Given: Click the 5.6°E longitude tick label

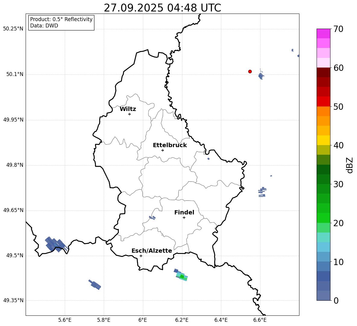Looking at the screenshot, I should [65, 320].
